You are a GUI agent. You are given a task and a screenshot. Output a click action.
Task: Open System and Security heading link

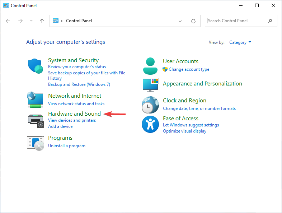[x=74, y=60]
